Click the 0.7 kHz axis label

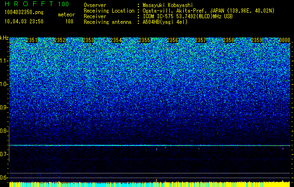[4, 154]
